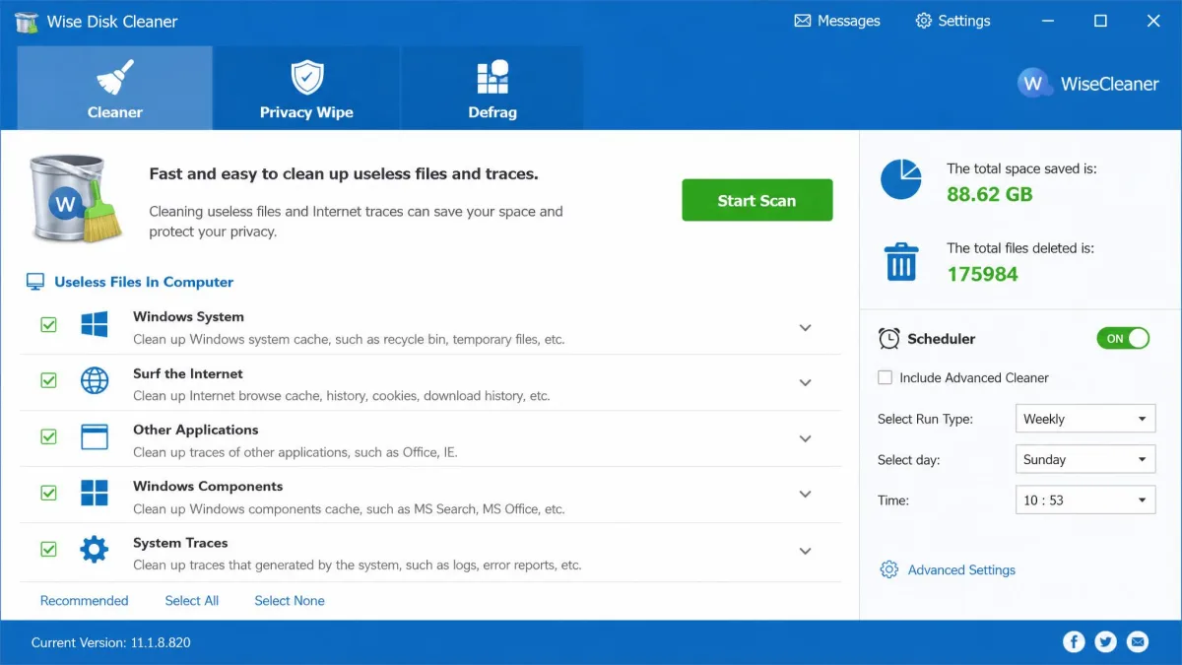
Task: Click the trash can files deleted icon
Action: (901, 262)
